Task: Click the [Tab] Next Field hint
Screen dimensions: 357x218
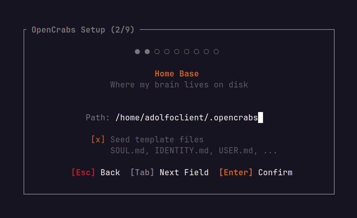Action: click(x=169, y=172)
